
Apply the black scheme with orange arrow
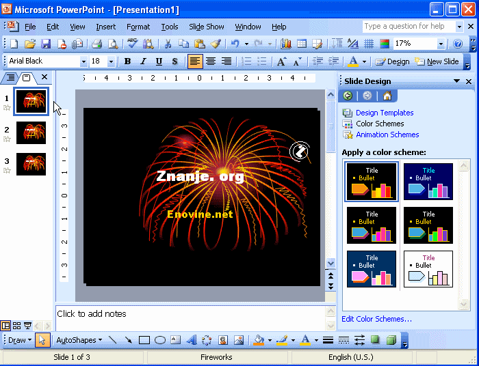pyautogui.click(x=372, y=182)
